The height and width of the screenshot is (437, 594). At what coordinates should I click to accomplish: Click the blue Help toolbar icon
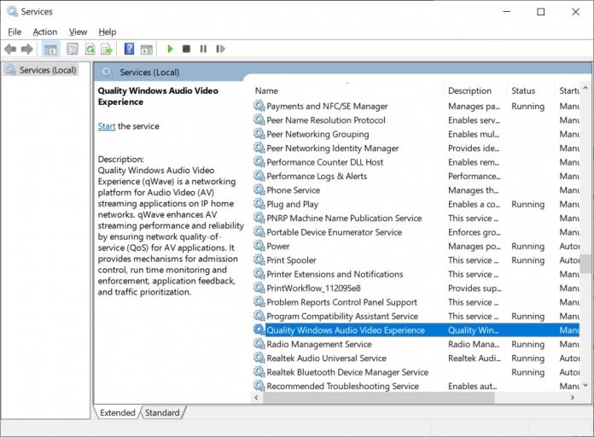click(x=129, y=50)
